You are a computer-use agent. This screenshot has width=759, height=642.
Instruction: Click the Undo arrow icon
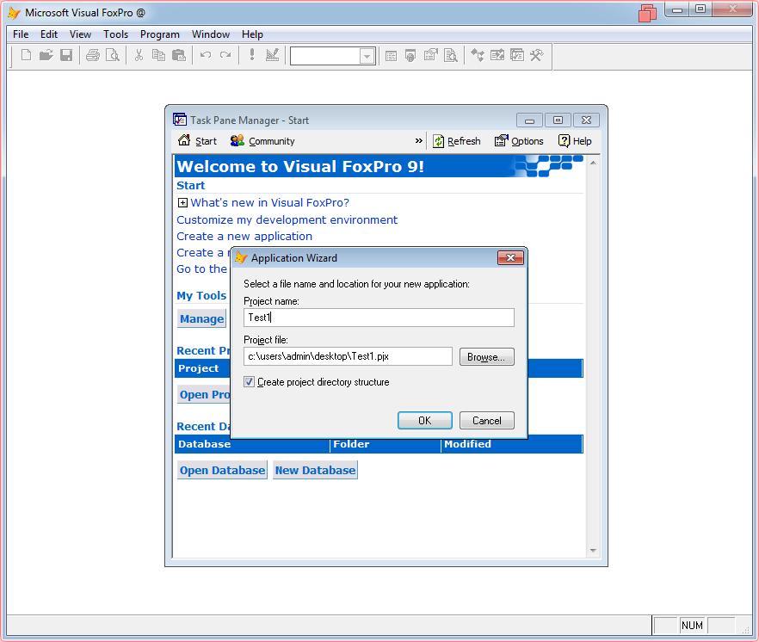205,55
